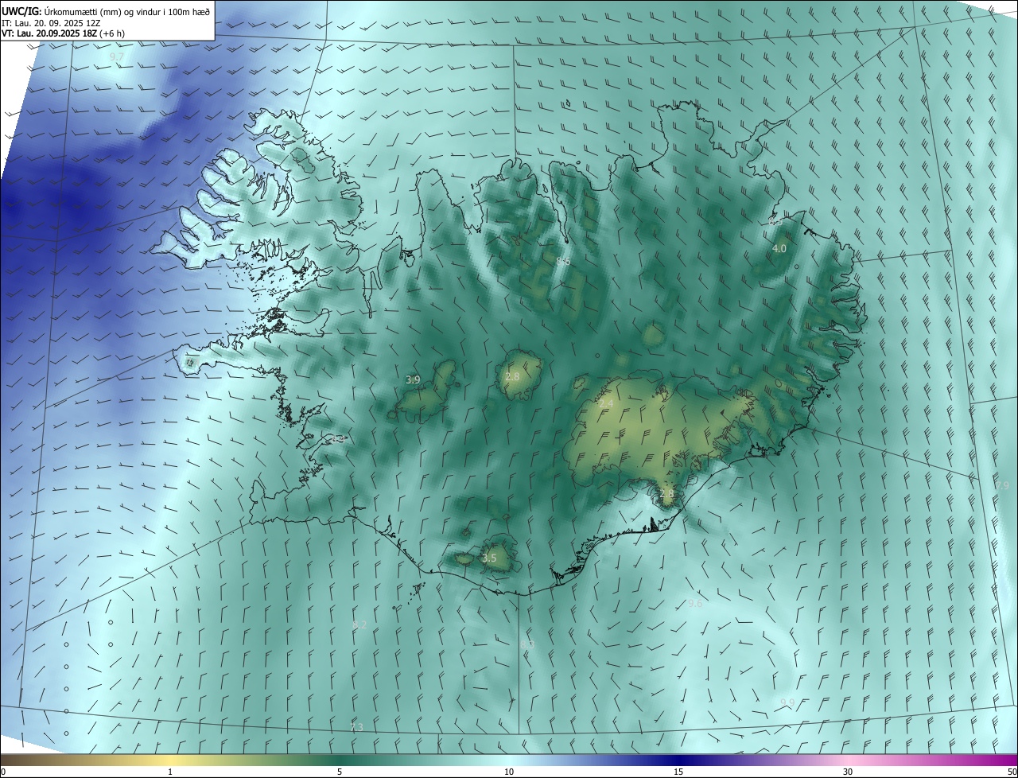Click the 4.0 value in northeast Iceland
The image size is (1018, 778).
tap(779, 249)
